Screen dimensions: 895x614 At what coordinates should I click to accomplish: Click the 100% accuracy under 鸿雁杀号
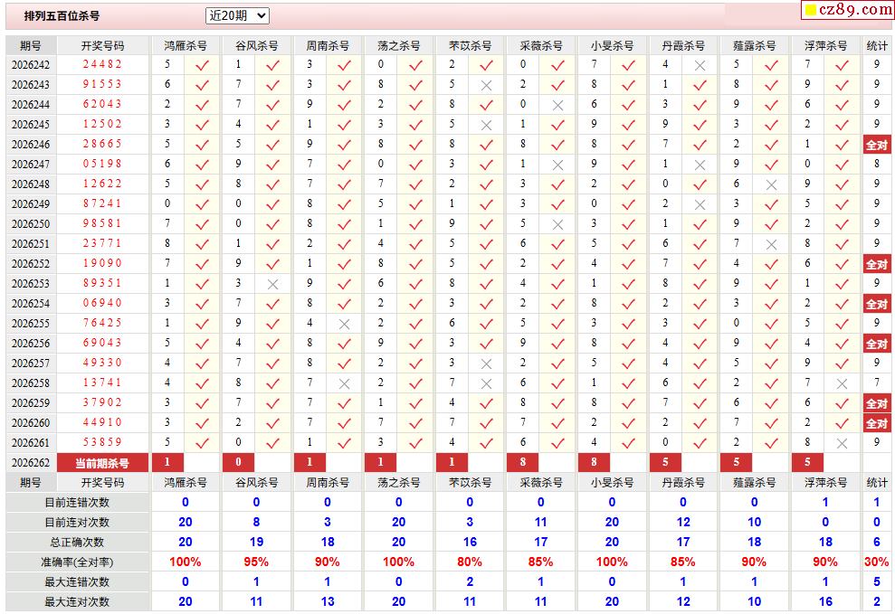pyautogui.click(x=185, y=562)
